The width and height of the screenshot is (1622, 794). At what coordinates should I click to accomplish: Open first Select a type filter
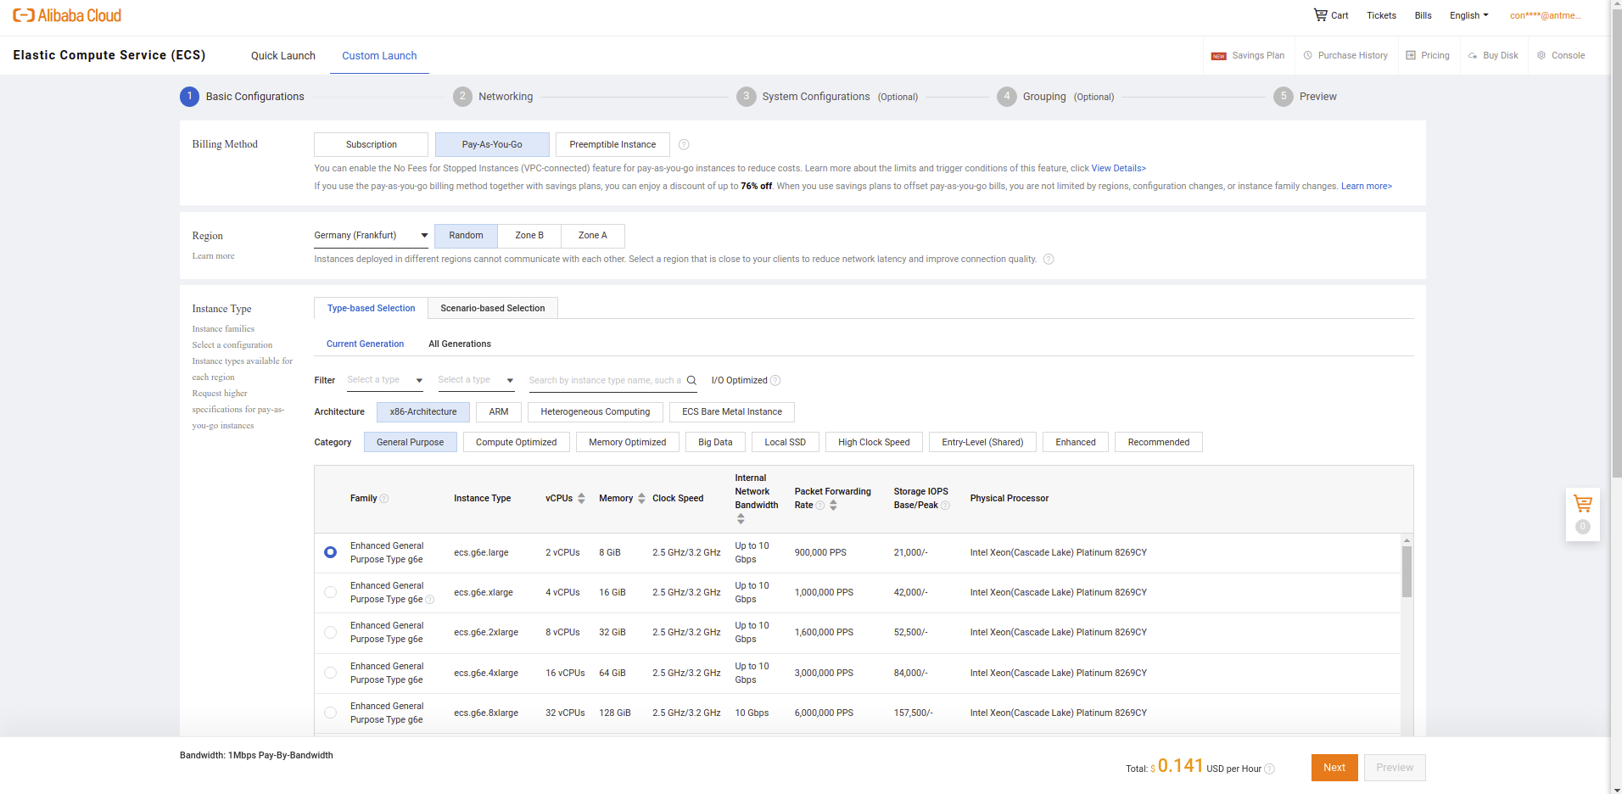click(385, 380)
